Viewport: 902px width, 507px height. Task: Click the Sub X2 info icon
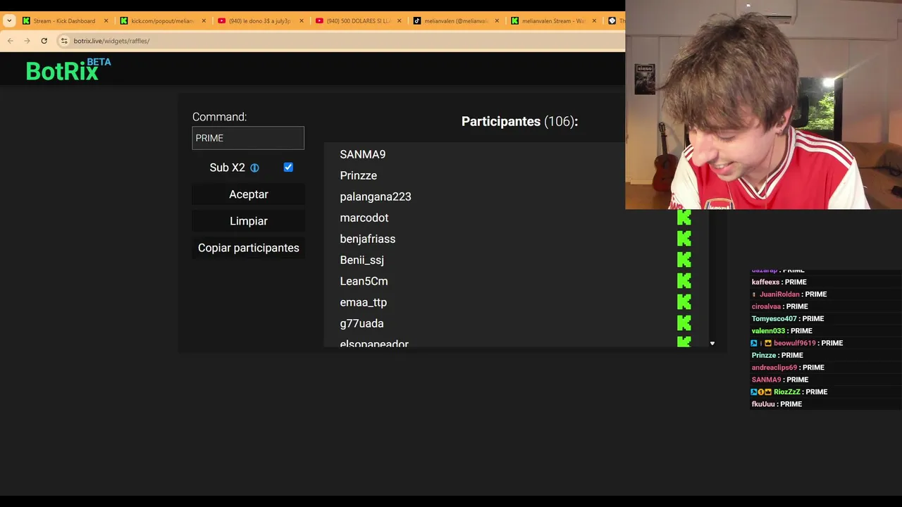(254, 168)
